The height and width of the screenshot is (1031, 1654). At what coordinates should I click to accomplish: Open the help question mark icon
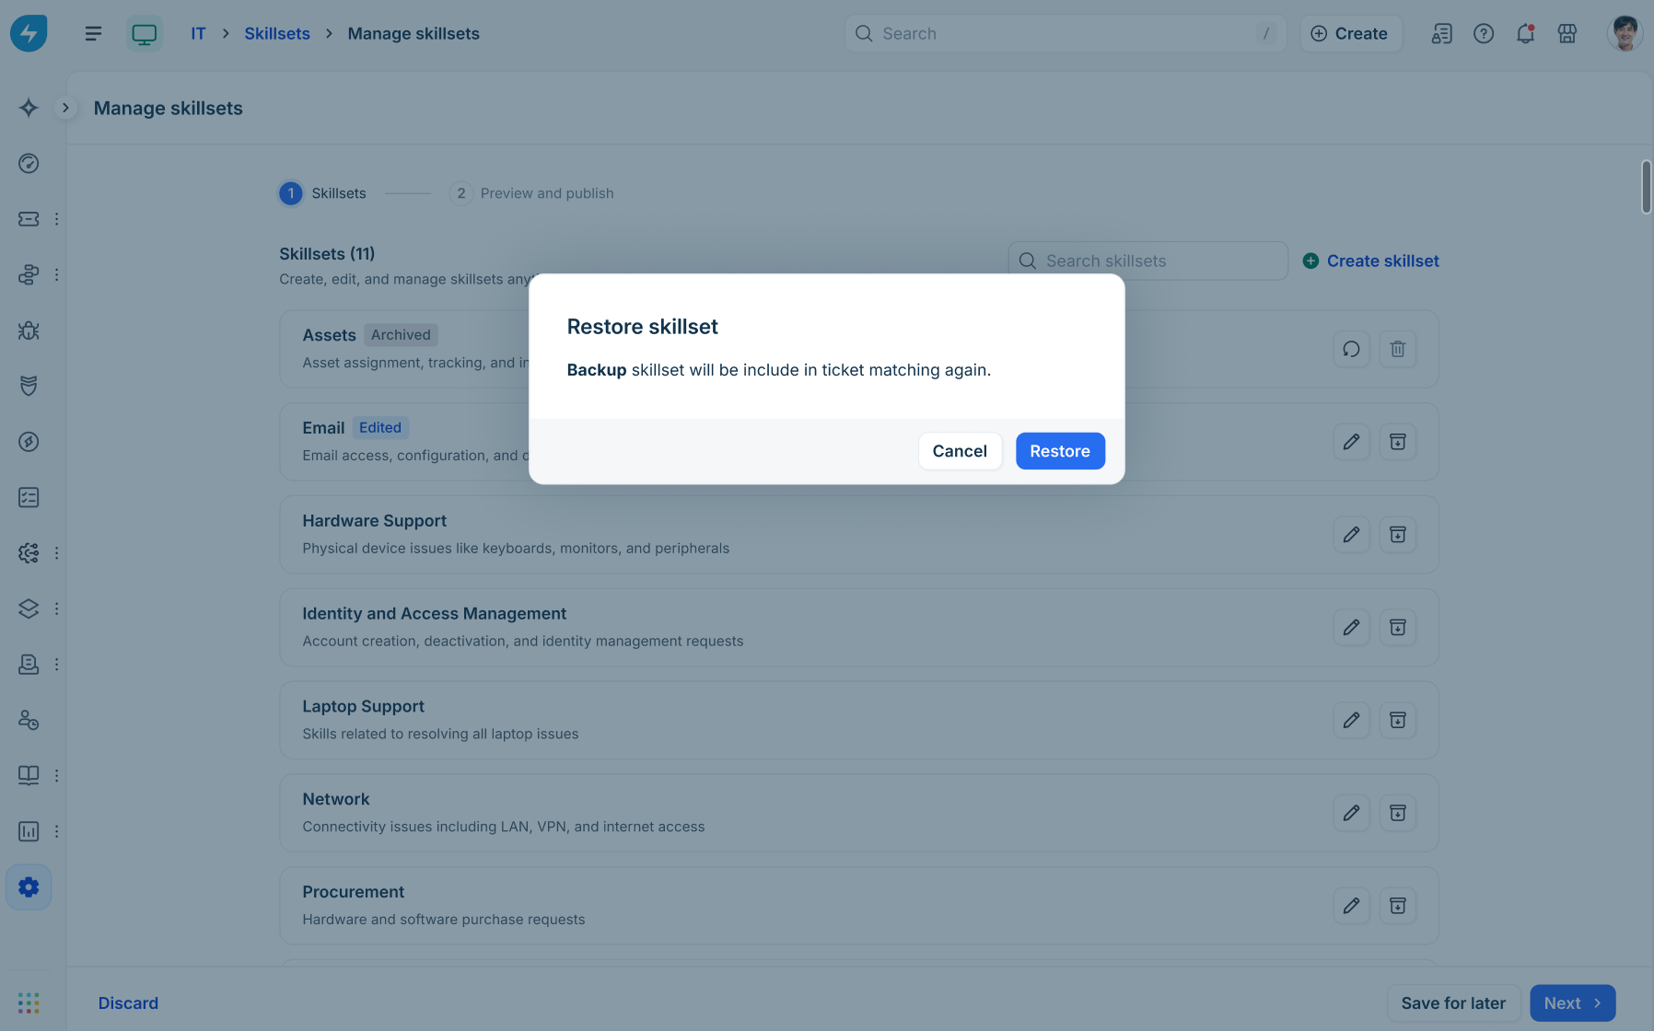tap(1484, 33)
